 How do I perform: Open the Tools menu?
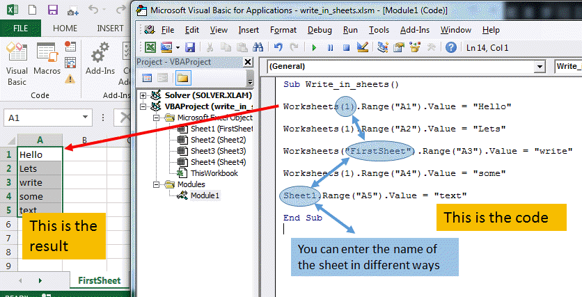pyautogui.click(x=379, y=30)
